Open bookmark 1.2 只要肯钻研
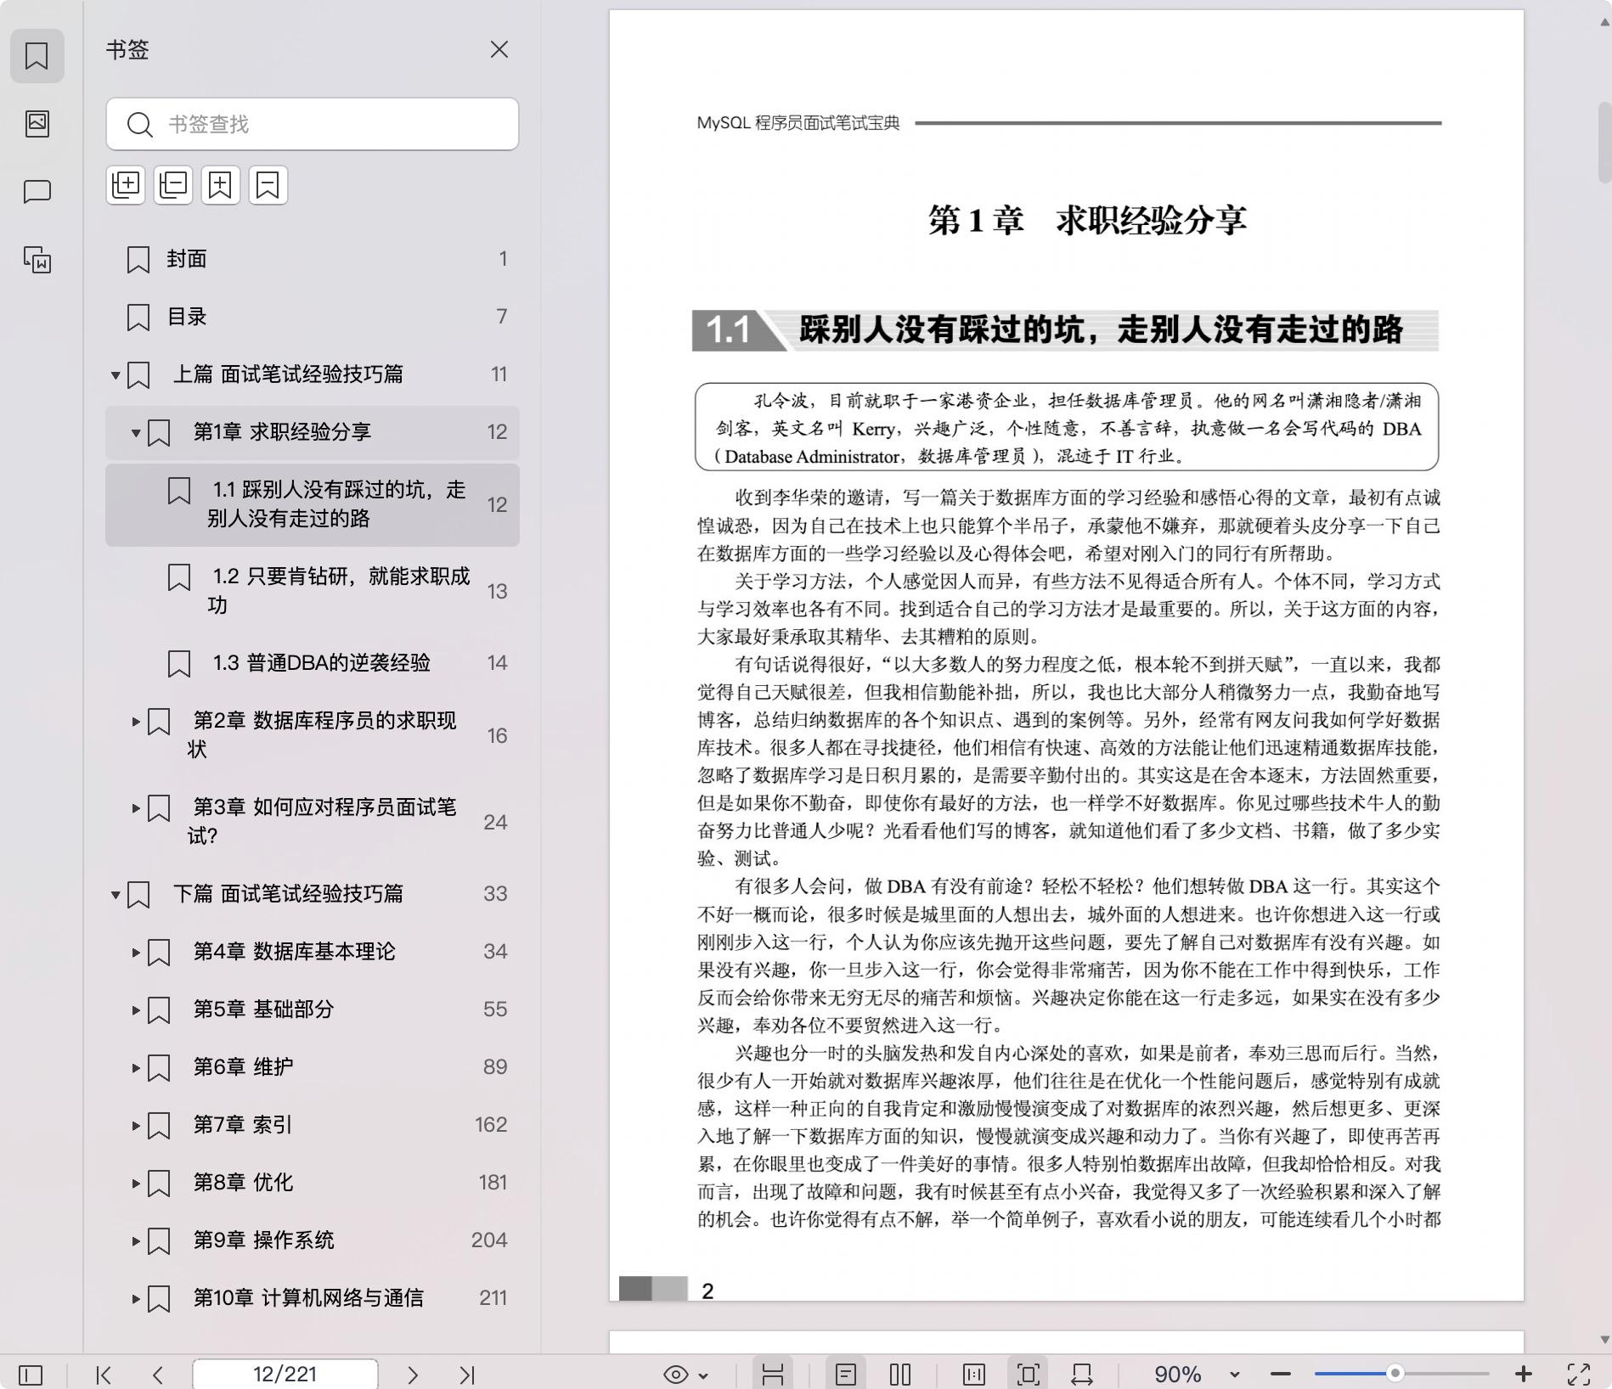1612x1389 pixels. coord(313,591)
